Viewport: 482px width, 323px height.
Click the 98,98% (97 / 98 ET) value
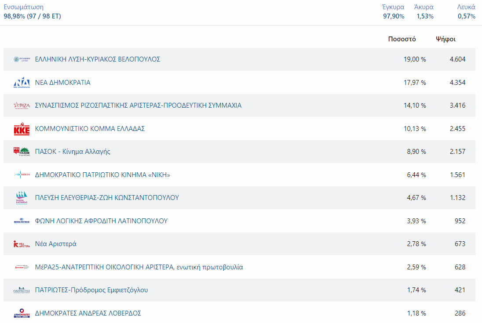[32, 16]
